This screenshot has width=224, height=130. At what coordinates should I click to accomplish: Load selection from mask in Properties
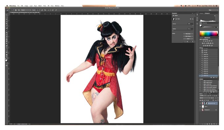[185, 42]
